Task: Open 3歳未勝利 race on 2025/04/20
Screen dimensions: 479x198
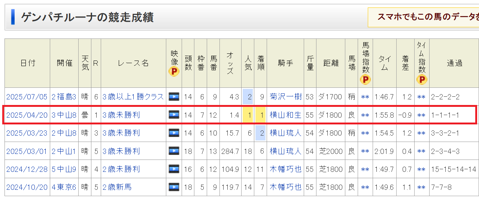Action: 121,115
